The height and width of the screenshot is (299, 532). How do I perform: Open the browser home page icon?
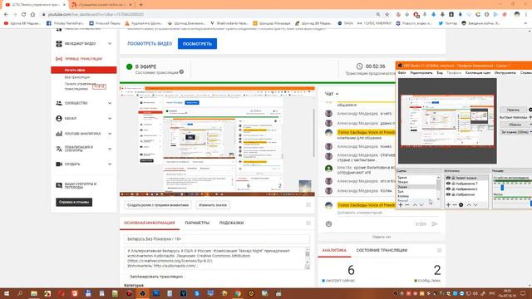(x=32, y=15)
